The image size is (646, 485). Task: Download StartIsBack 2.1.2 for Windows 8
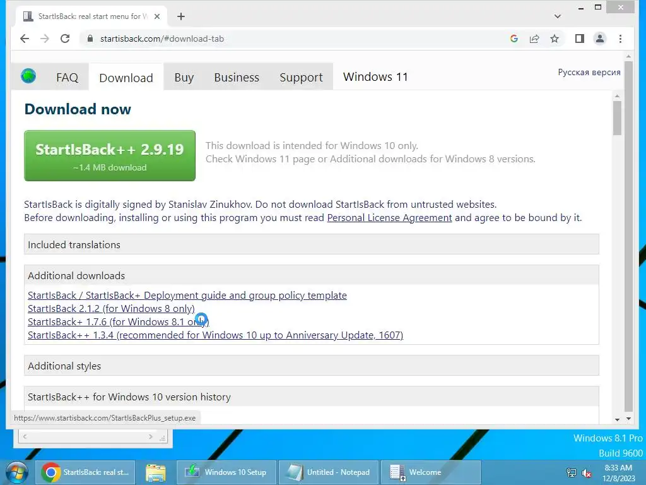111,308
